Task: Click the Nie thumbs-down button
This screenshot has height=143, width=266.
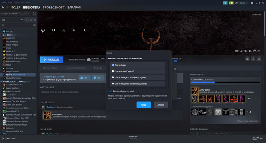Action: 98,78
